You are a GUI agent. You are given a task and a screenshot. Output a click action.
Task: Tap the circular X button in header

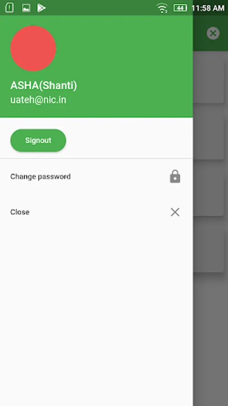213,33
